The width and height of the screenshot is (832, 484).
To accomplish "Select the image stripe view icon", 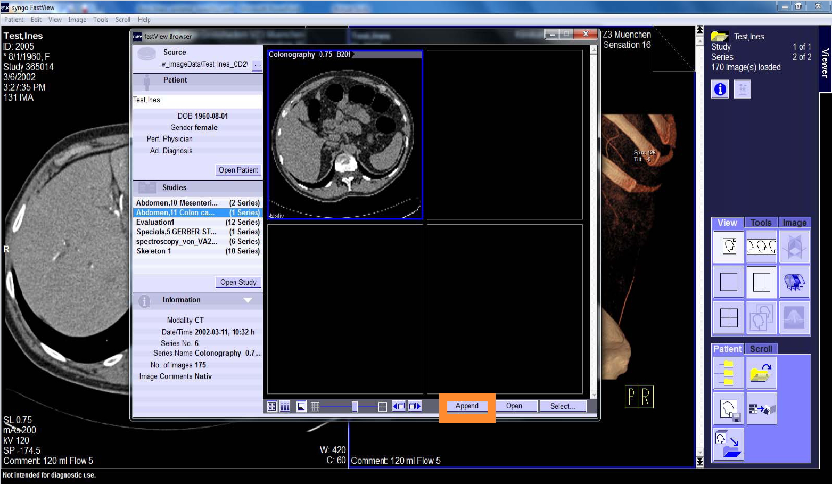I will pyautogui.click(x=761, y=246).
